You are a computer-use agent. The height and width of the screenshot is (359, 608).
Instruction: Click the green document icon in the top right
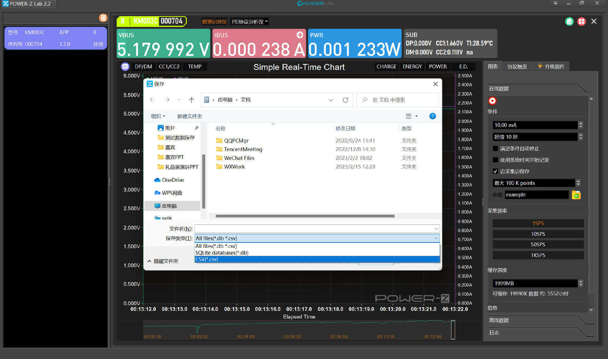click(x=569, y=22)
